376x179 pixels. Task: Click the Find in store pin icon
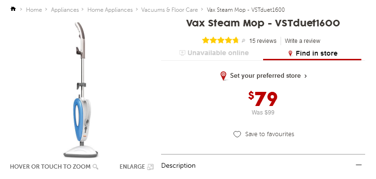(x=291, y=54)
